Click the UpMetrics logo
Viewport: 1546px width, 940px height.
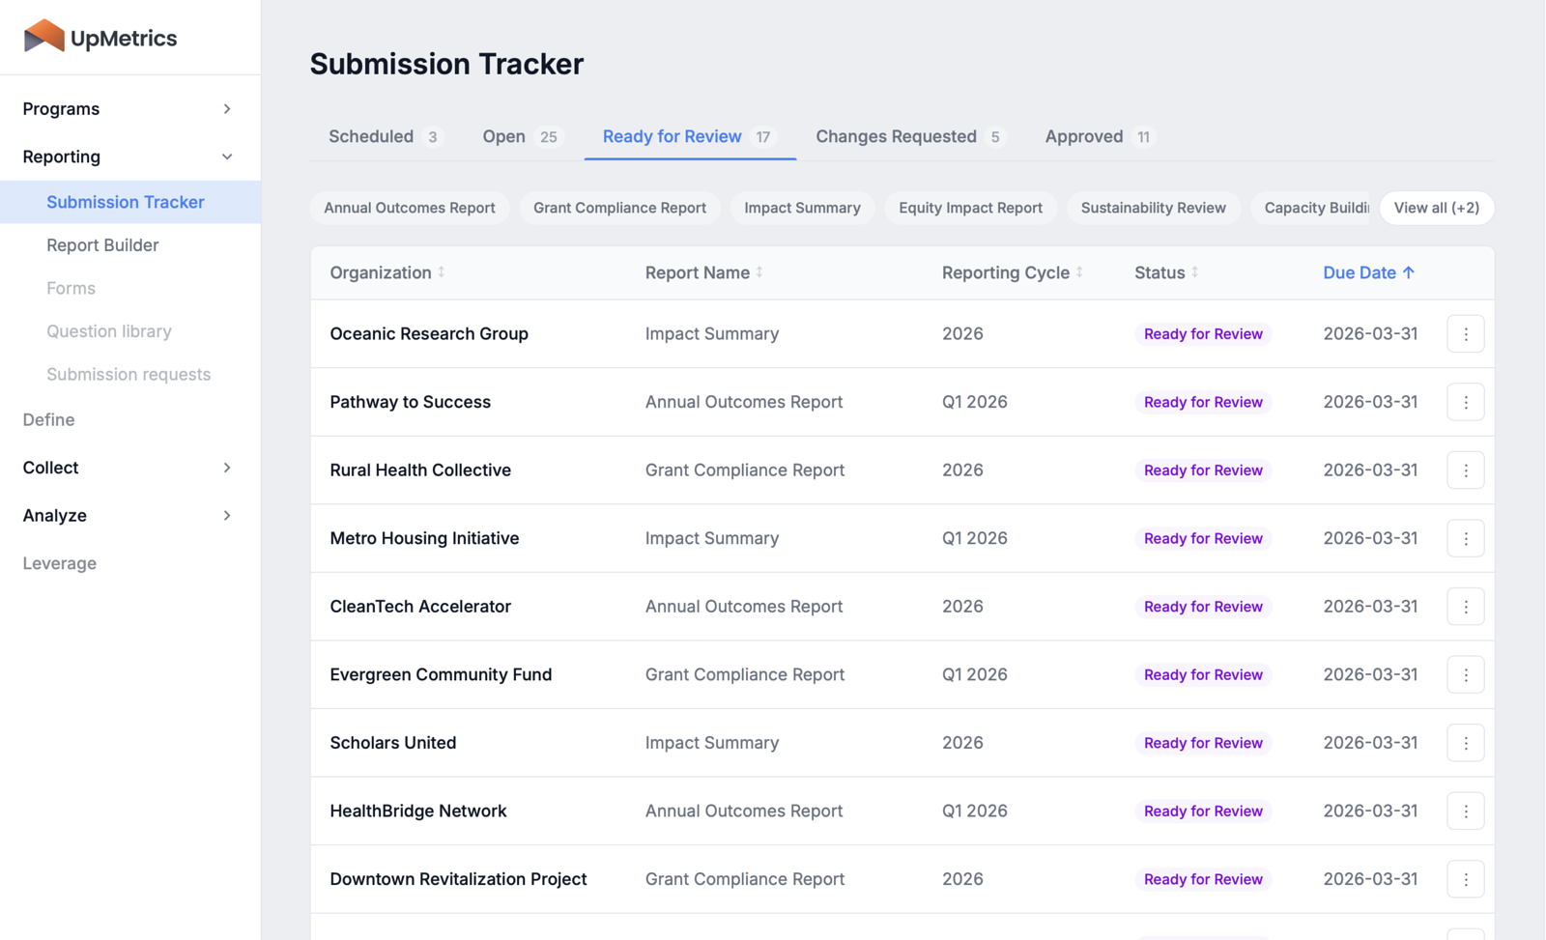point(100,37)
